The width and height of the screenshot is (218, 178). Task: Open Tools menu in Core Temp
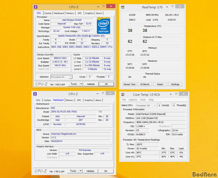(143, 100)
